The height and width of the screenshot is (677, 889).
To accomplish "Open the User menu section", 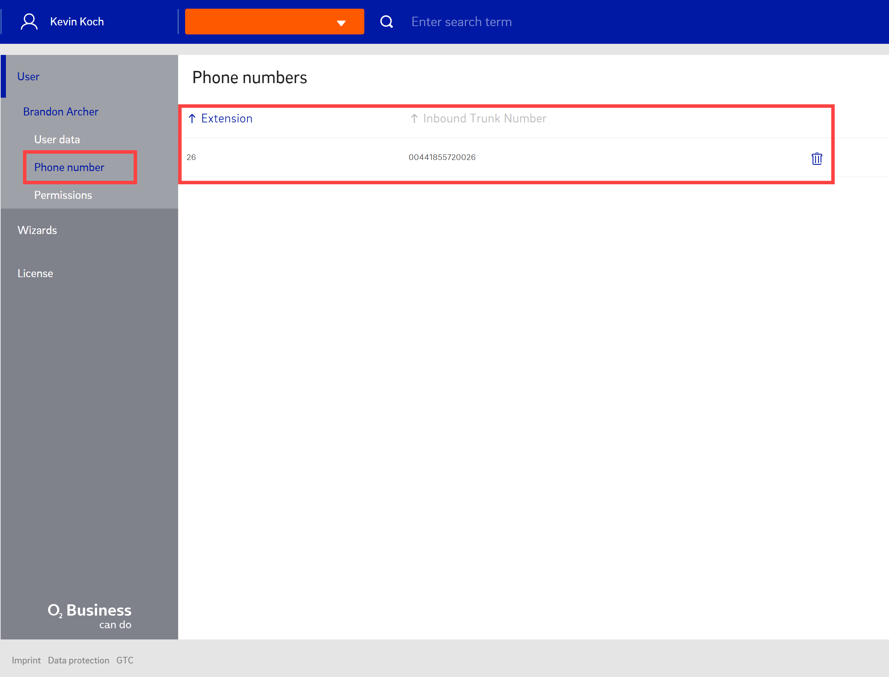I will (x=28, y=76).
